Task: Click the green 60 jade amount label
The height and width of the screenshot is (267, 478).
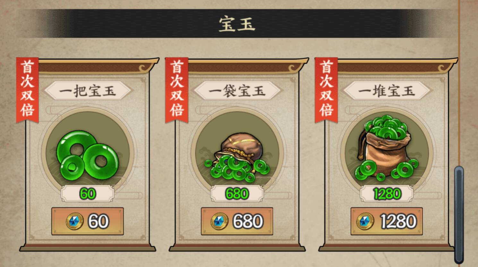Action: [x=88, y=193]
